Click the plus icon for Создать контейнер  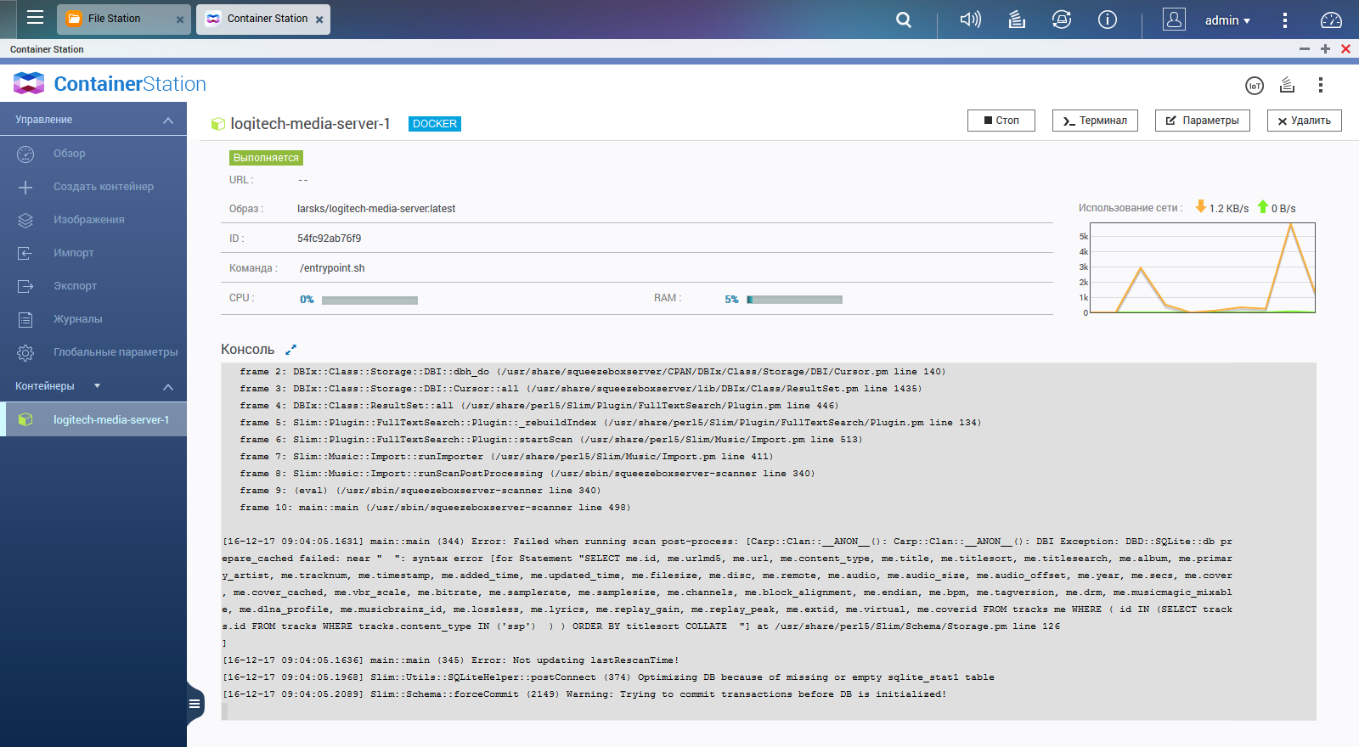25,187
